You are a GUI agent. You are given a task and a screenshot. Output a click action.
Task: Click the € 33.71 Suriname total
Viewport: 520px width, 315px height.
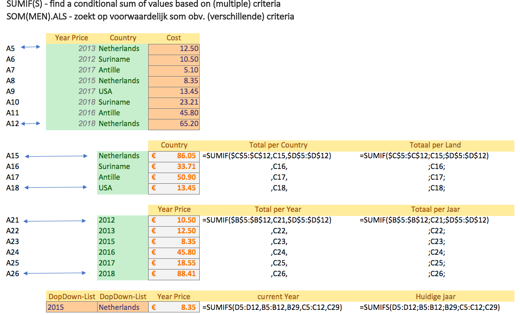(174, 166)
